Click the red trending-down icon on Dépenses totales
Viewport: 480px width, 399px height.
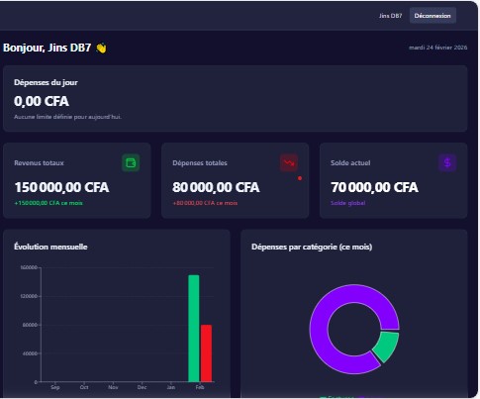(289, 162)
